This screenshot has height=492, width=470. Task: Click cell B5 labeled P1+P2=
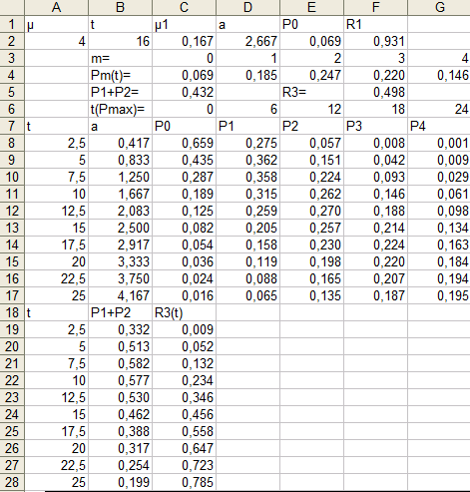click(120, 92)
